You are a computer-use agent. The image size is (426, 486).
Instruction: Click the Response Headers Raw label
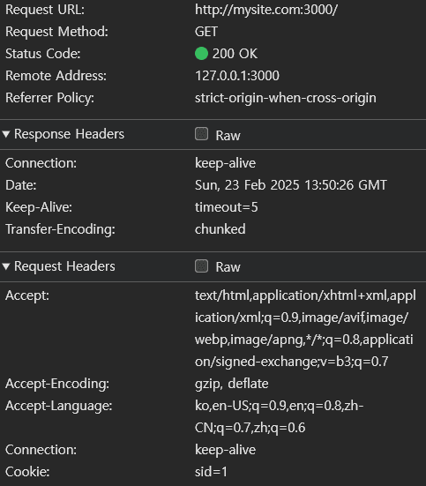[x=228, y=136]
